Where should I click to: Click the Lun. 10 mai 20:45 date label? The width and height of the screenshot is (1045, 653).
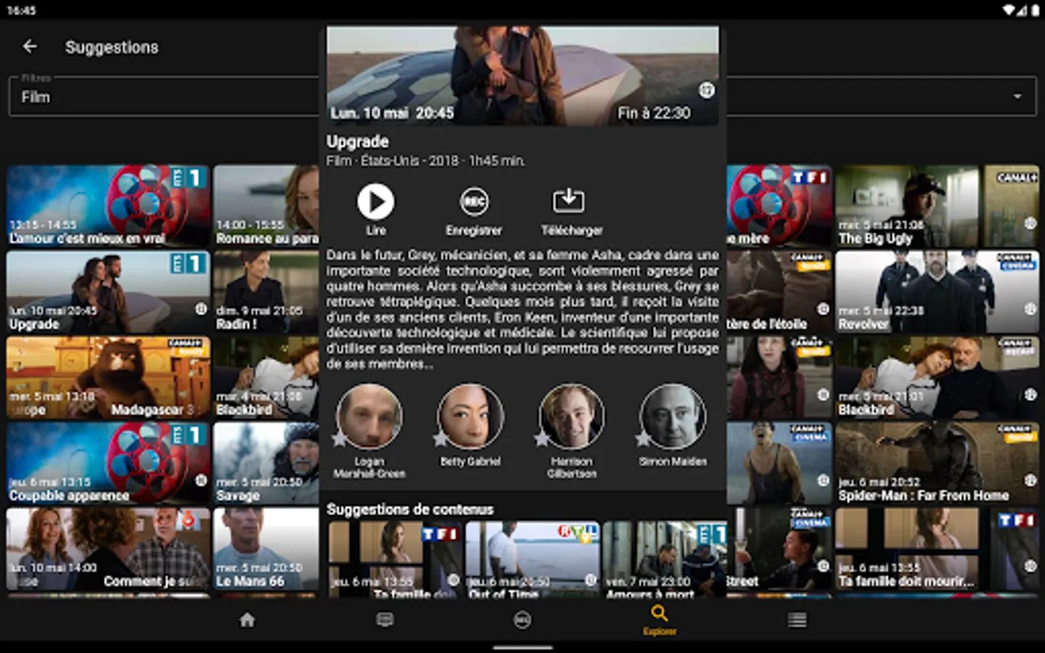click(392, 113)
